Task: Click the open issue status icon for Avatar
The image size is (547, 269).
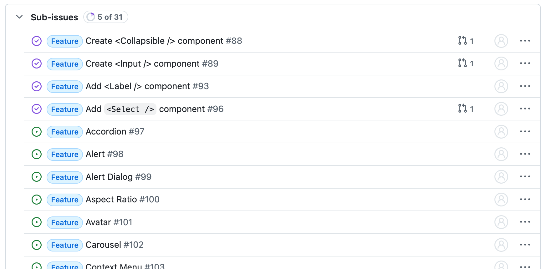Action: pyautogui.click(x=37, y=222)
